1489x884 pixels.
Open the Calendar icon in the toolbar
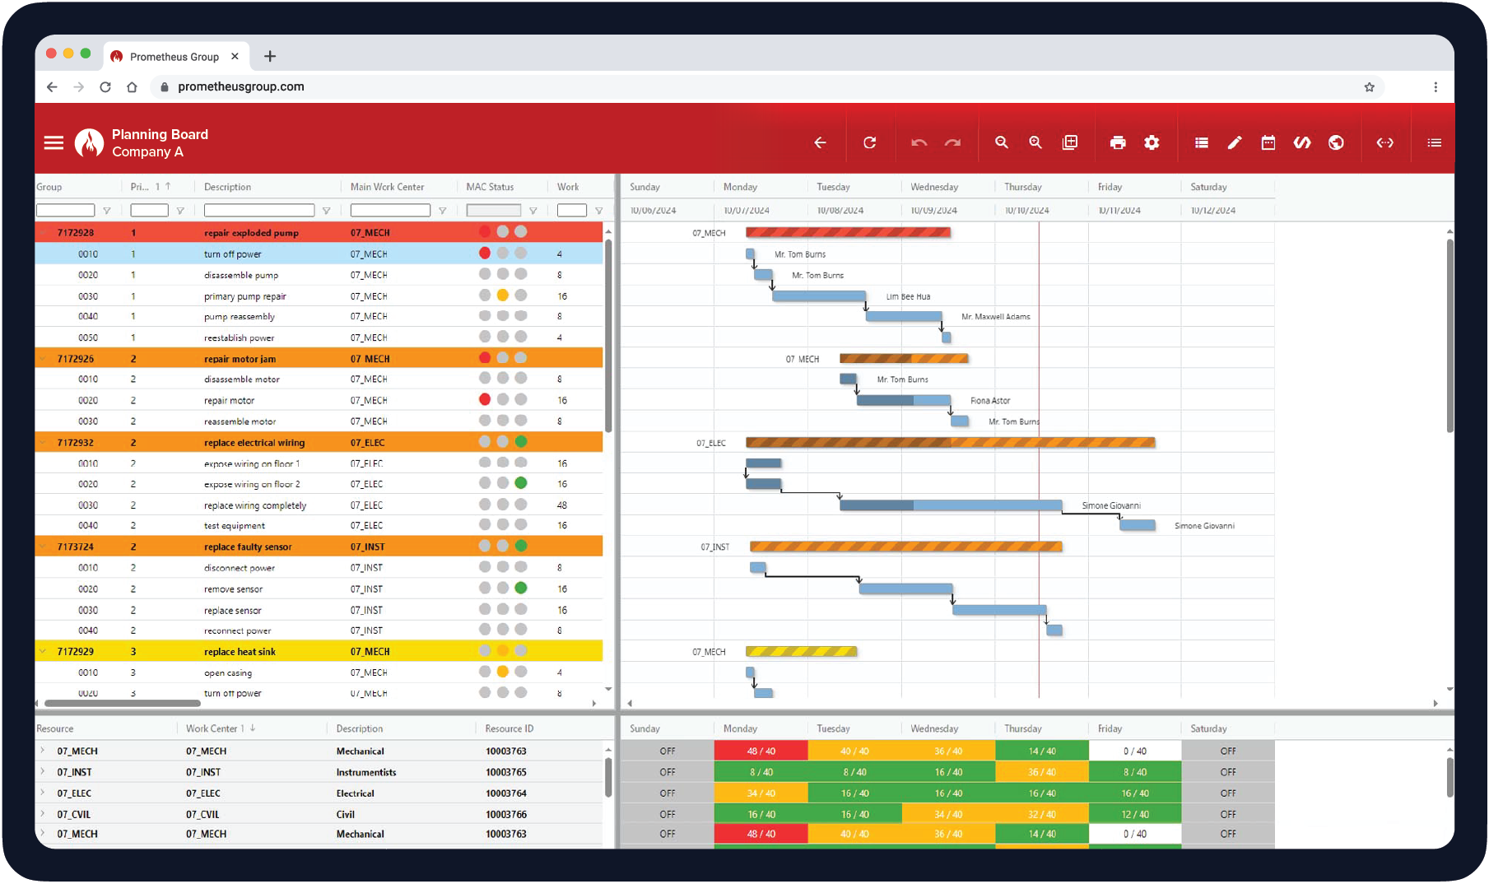[x=1268, y=142]
